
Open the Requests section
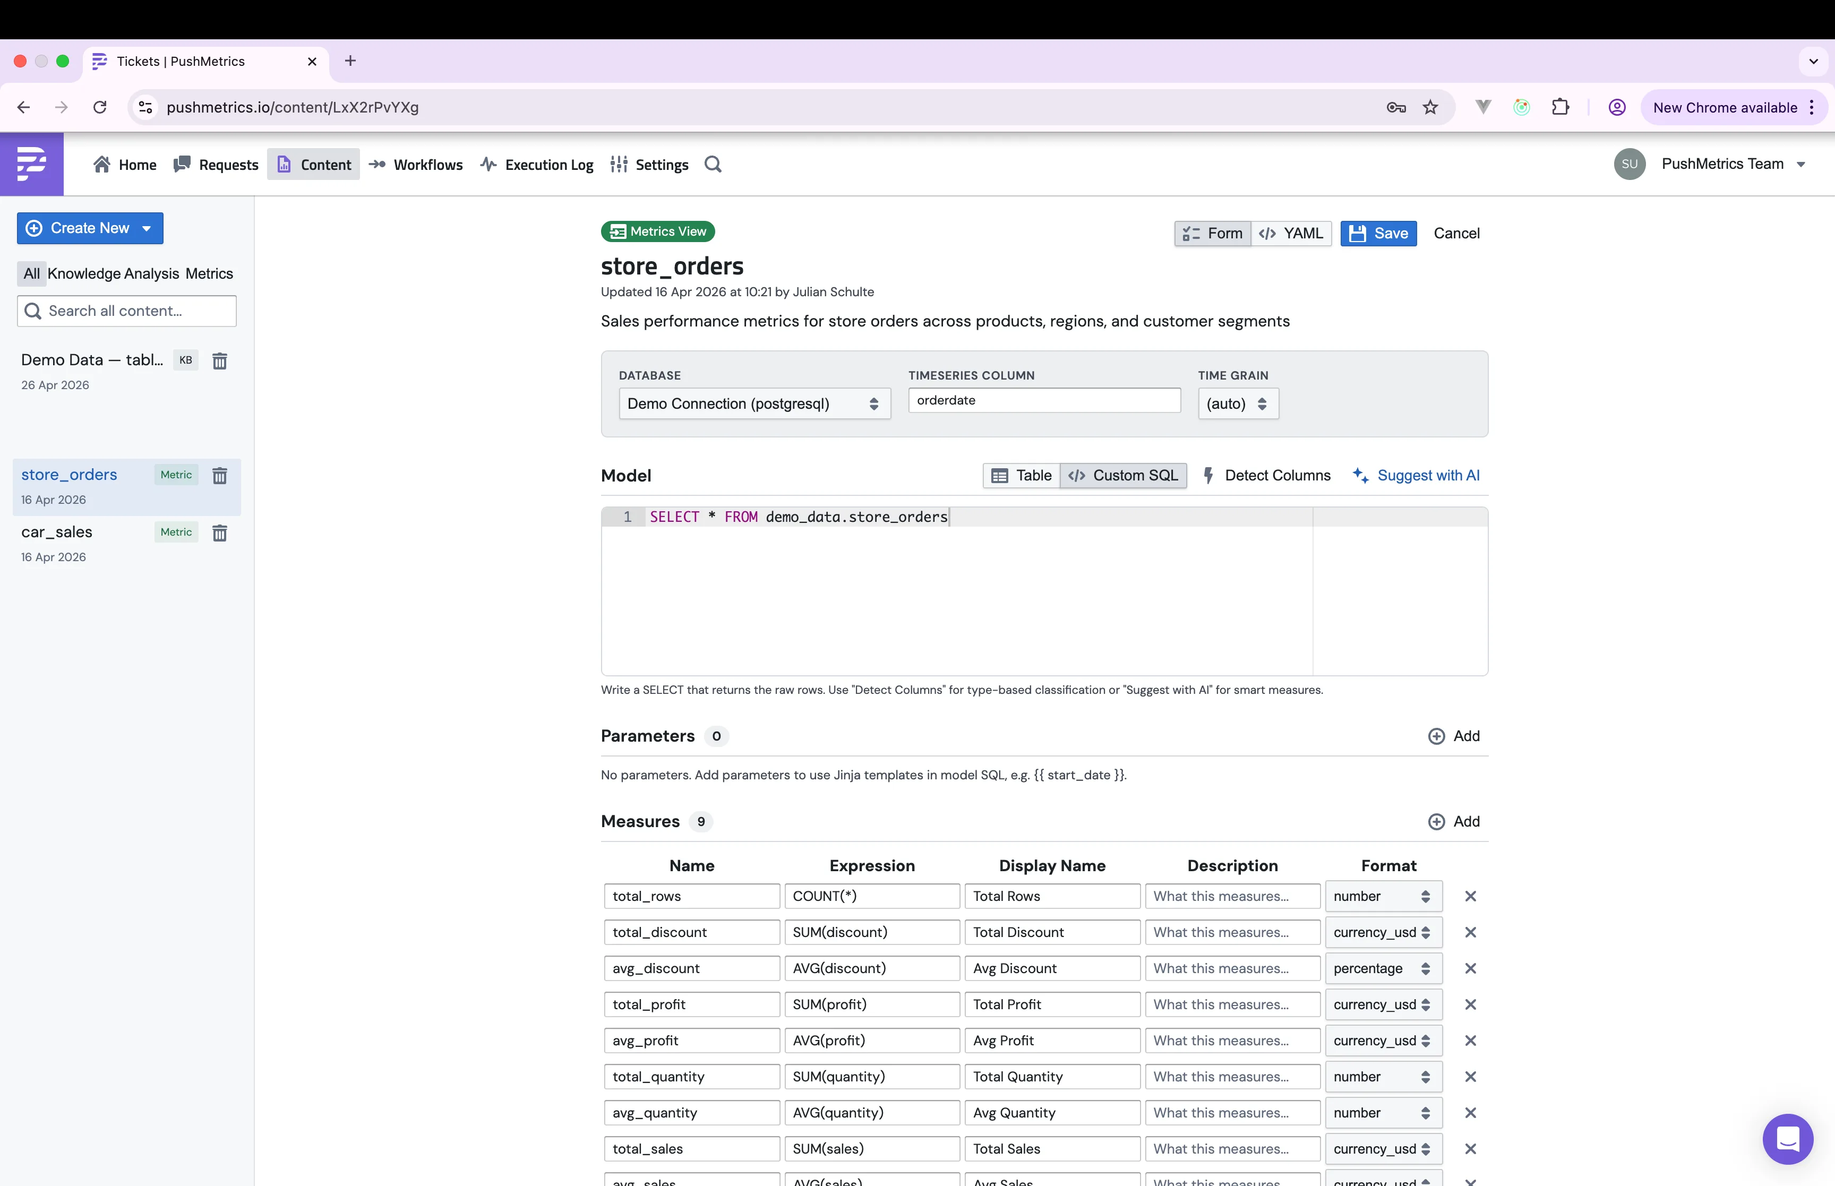[x=217, y=165]
